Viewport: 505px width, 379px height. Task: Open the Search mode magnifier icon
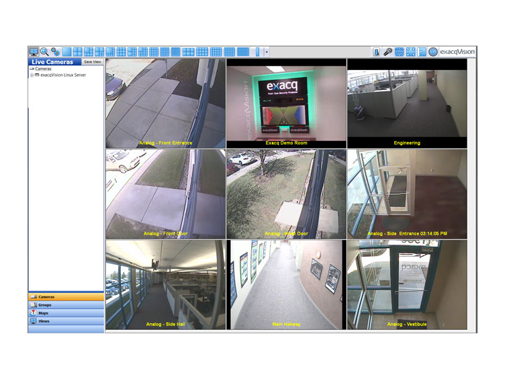44,52
